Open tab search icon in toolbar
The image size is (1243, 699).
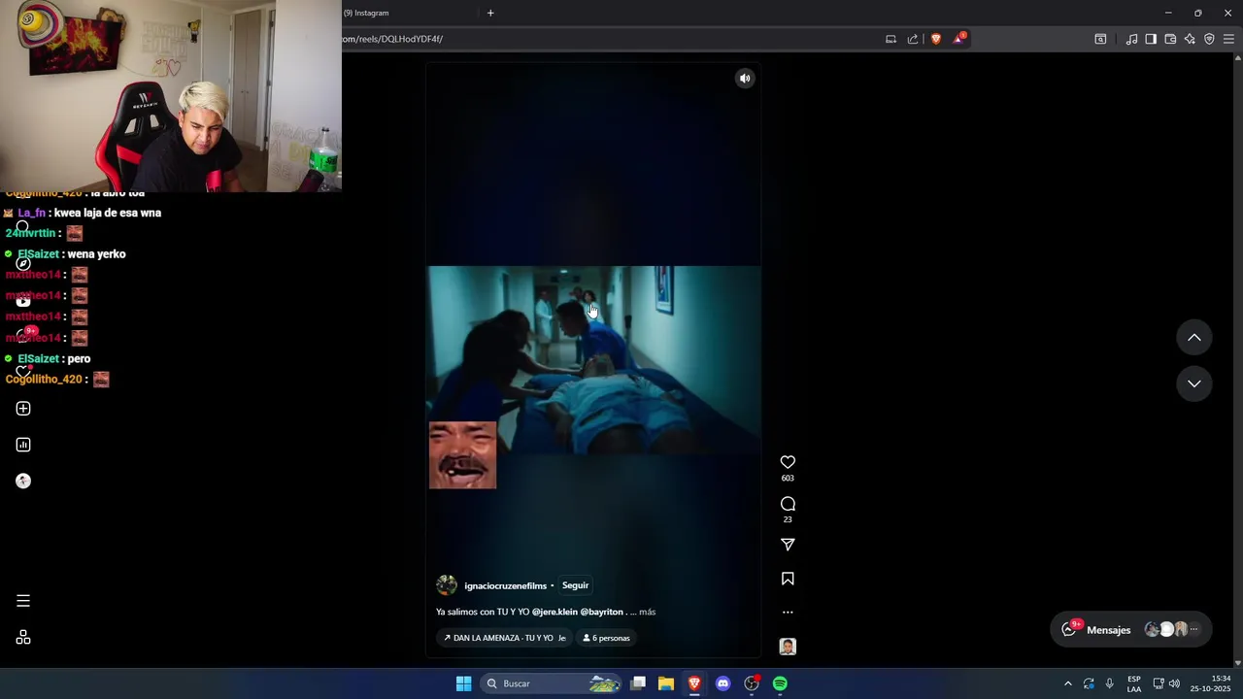1100,39
